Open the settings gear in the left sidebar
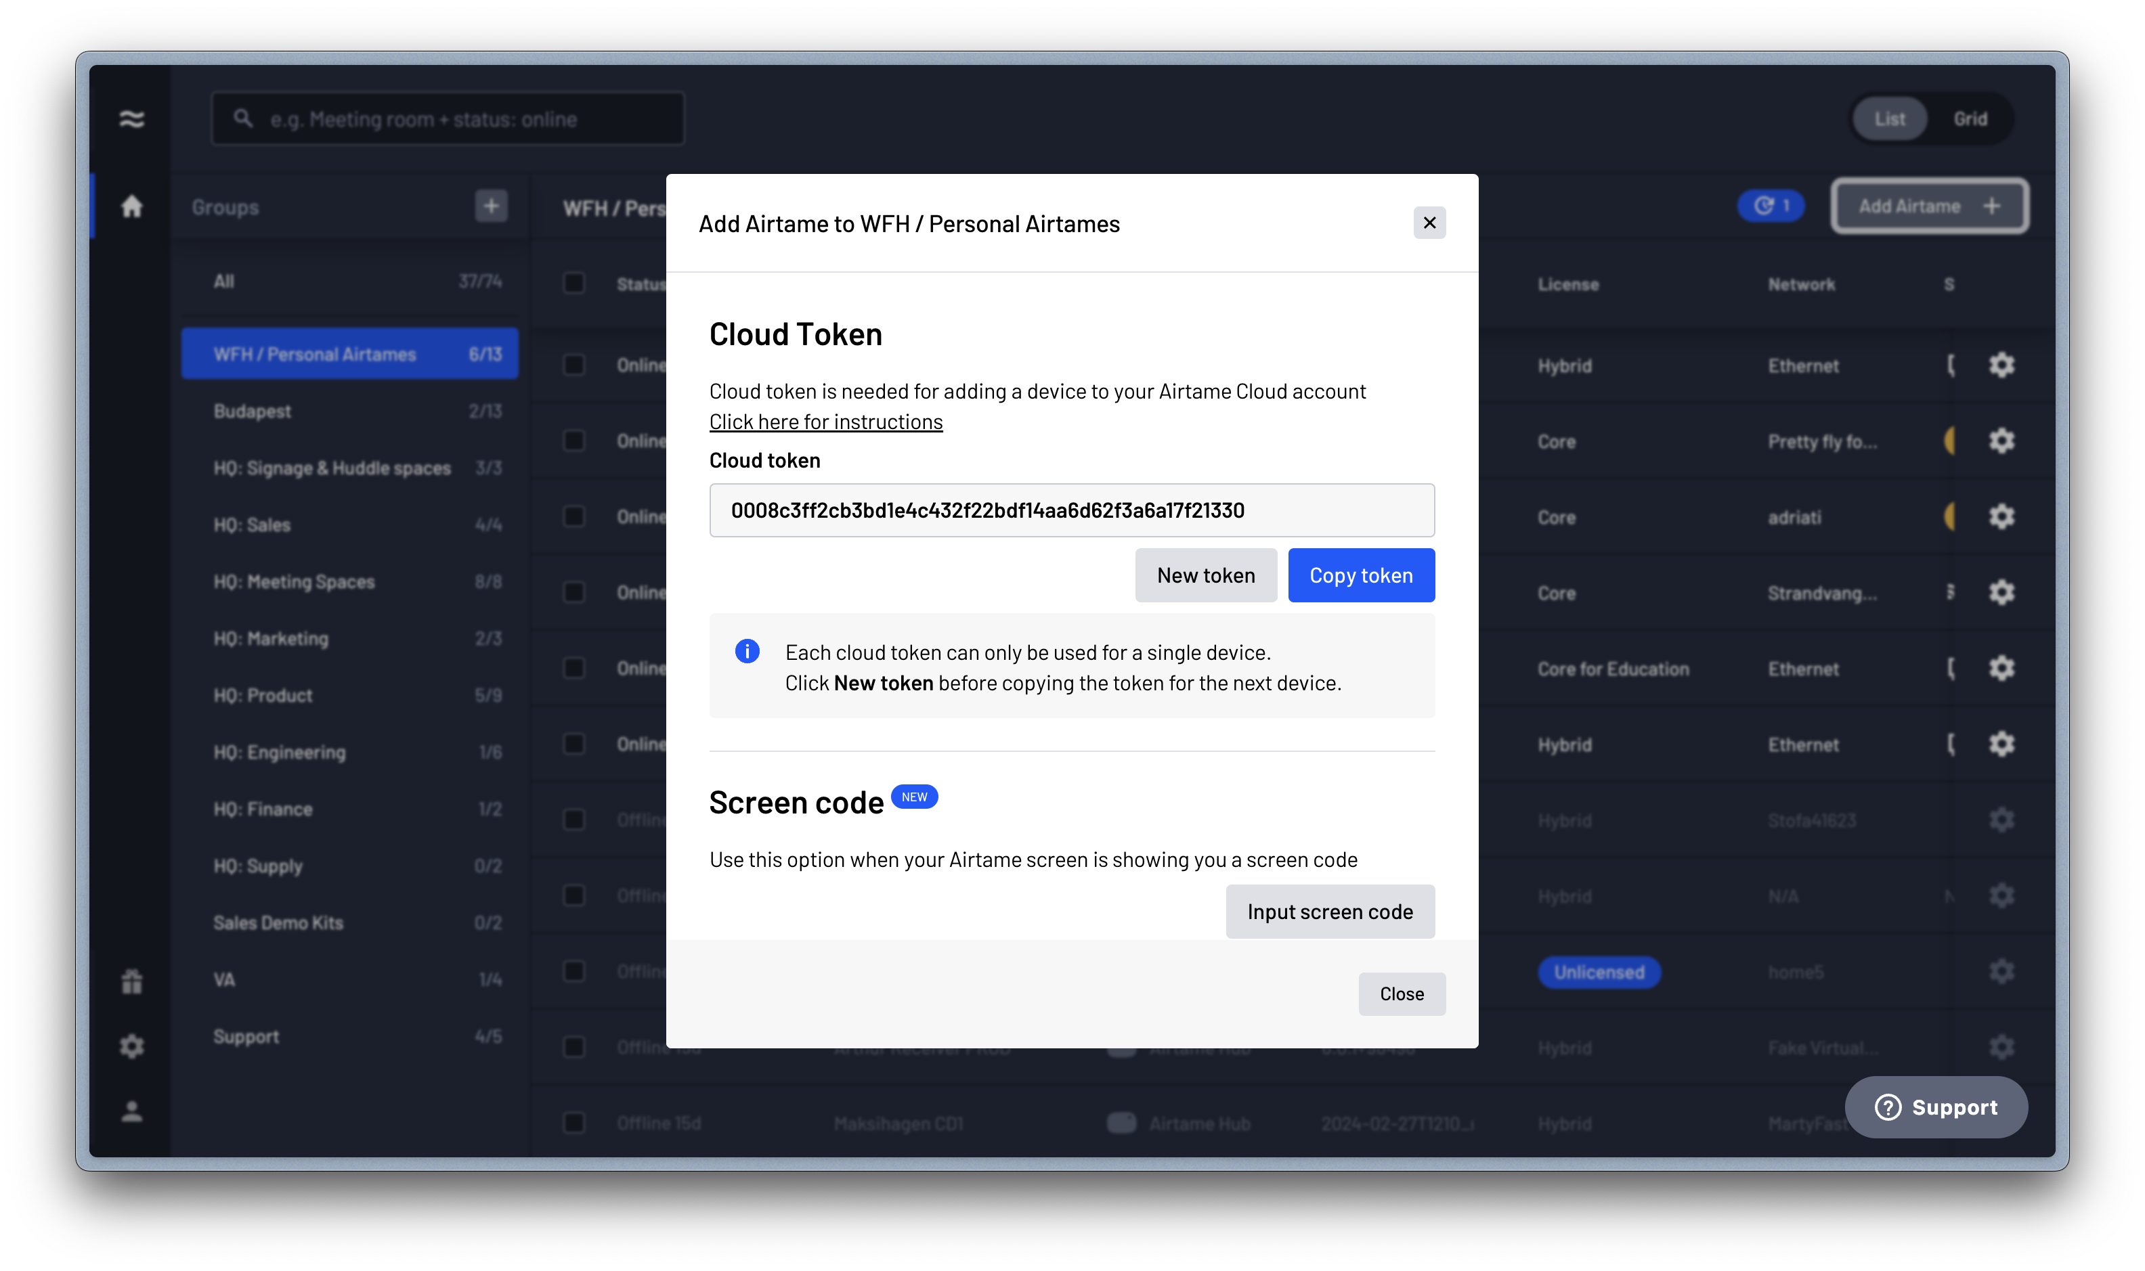This screenshot has width=2145, height=1271. tap(131, 1046)
